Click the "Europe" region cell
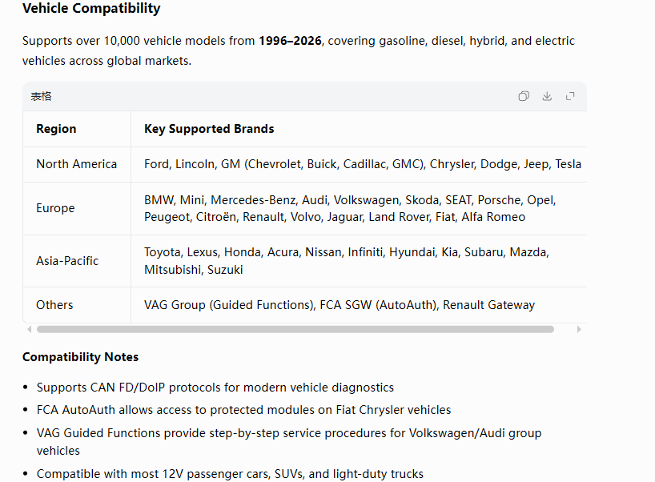The image size is (655, 482). pyautogui.click(x=77, y=208)
